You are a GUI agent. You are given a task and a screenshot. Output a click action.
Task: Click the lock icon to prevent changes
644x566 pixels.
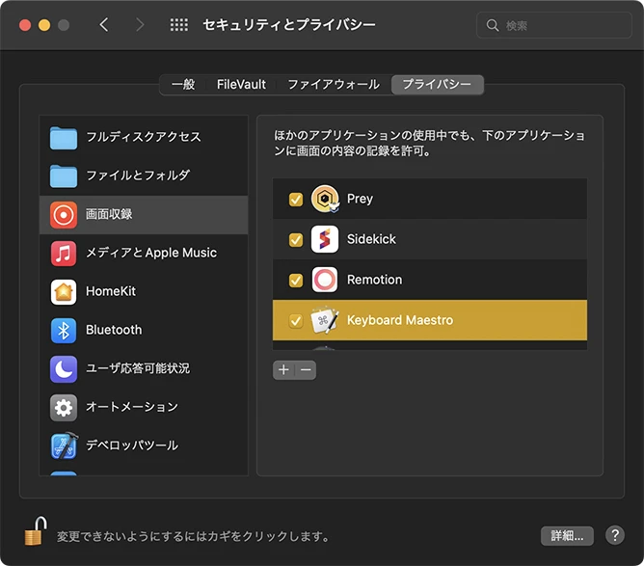[x=36, y=531]
